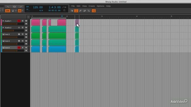
Task: Solo the Audio 2 track
Action: [x=23, y=28]
